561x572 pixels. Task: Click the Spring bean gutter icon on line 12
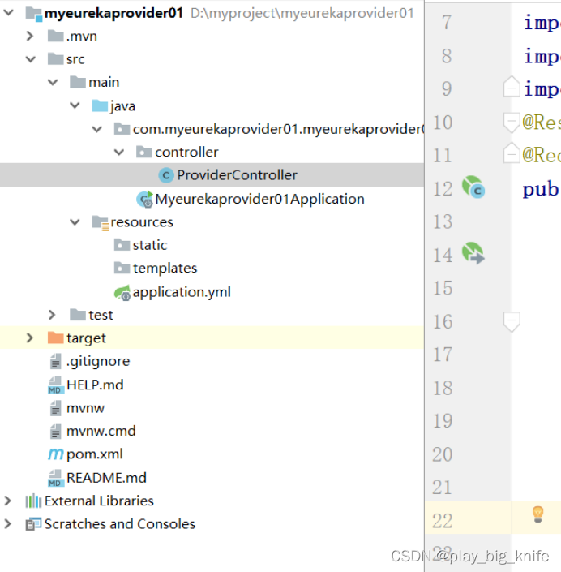[x=473, y=187]
